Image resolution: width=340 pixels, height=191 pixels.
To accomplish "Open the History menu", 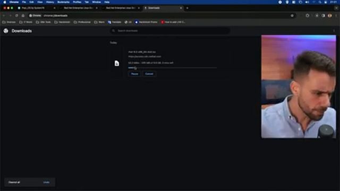I will [x=50, y=2].
